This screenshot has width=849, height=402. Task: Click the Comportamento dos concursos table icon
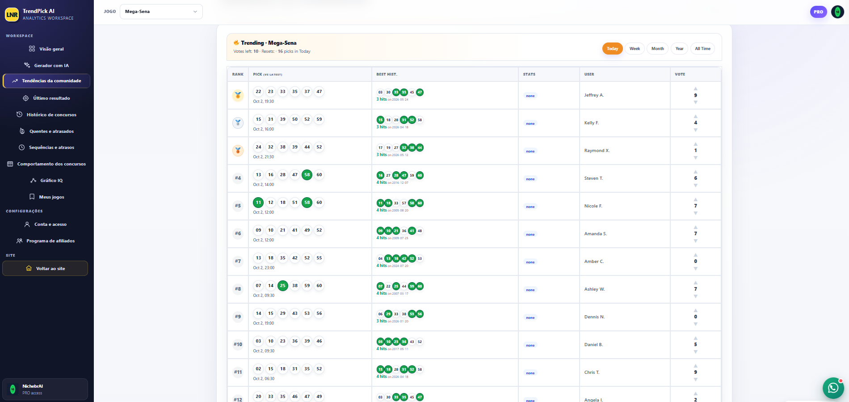10,164
